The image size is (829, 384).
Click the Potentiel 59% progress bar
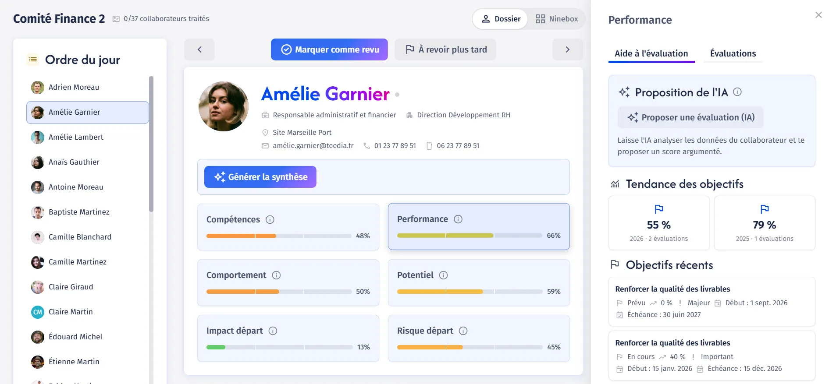point(470,292)
